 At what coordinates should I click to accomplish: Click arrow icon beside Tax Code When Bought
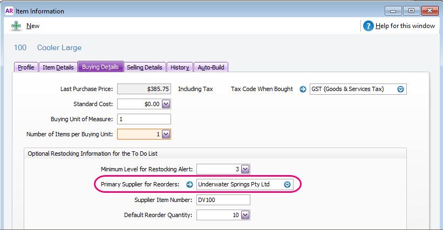(303, 89)
